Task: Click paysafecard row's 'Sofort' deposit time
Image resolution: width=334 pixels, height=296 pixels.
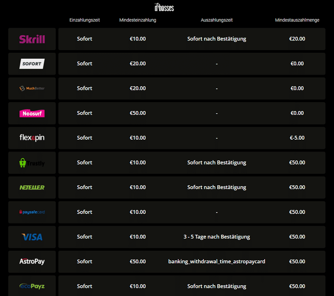Action: (x=85, y=212)
